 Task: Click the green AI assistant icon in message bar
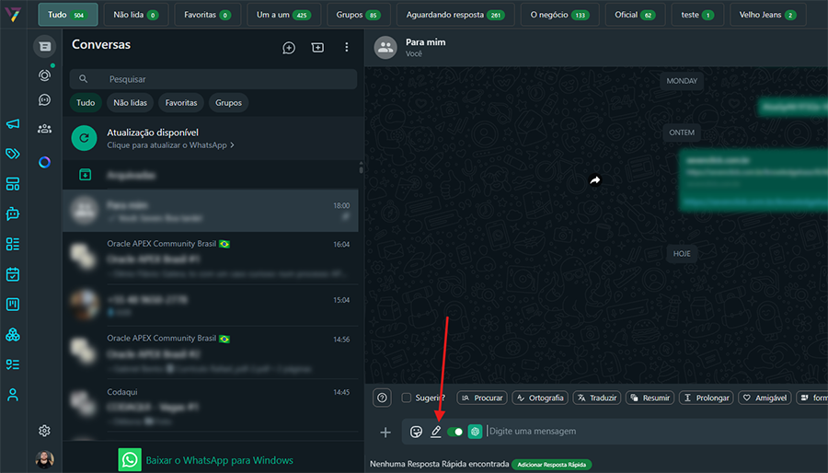475,432
